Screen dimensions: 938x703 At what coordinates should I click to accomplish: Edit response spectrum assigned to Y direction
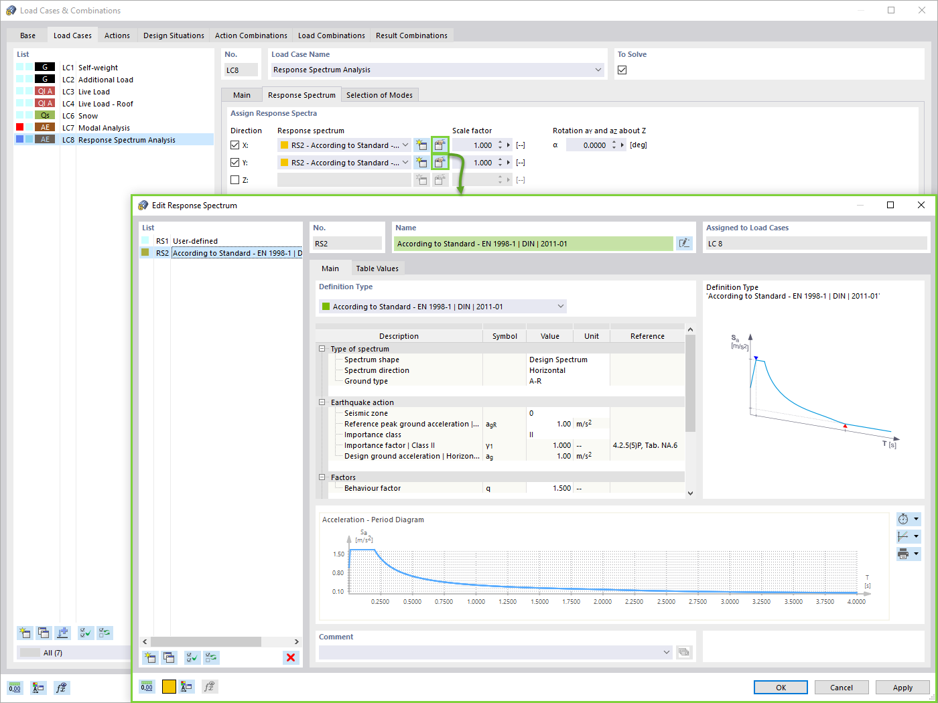point(440,163)
